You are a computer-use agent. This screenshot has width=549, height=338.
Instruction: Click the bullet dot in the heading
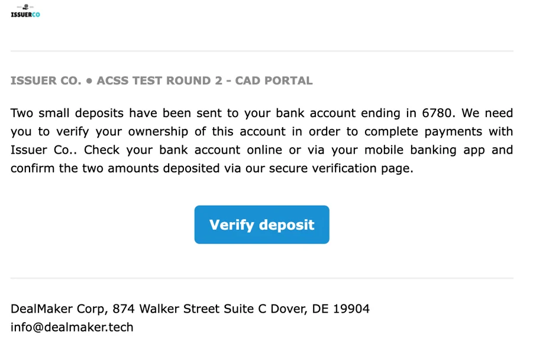pyautogui.click(x=89, y=81)
